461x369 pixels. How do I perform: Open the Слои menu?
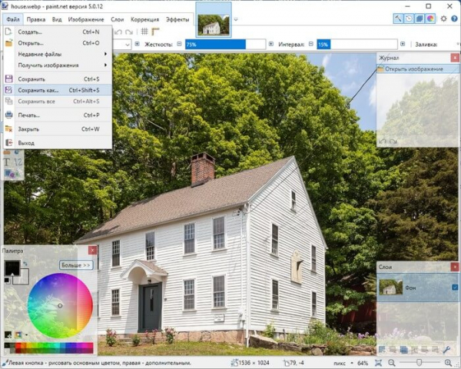(117, 19)
